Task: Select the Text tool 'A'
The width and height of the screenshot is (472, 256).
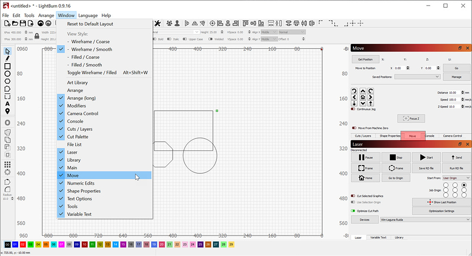Action: point(7,104)
